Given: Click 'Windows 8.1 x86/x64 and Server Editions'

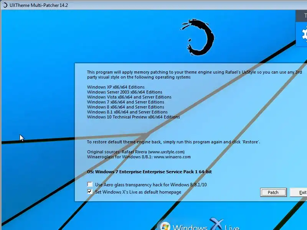Looking at the screenshot, I should [127, 112].
